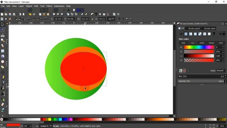The height and width of the screenshot is (128, 227).
Task: Increase the X position stepper
Action: (62, 18)
